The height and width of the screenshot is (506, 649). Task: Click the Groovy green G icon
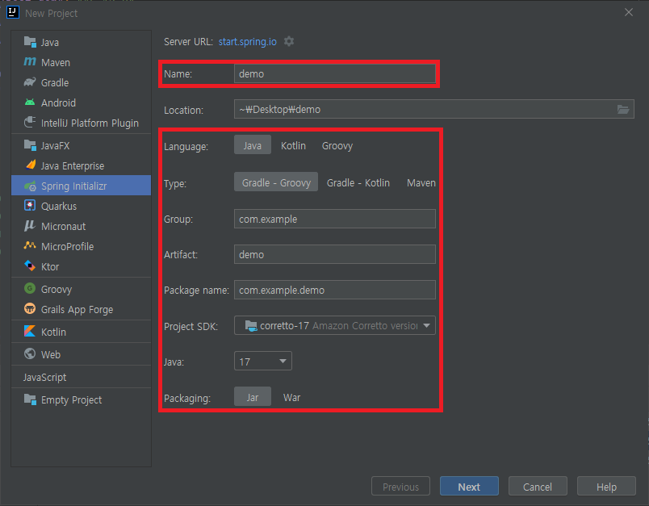click(30, 288)
